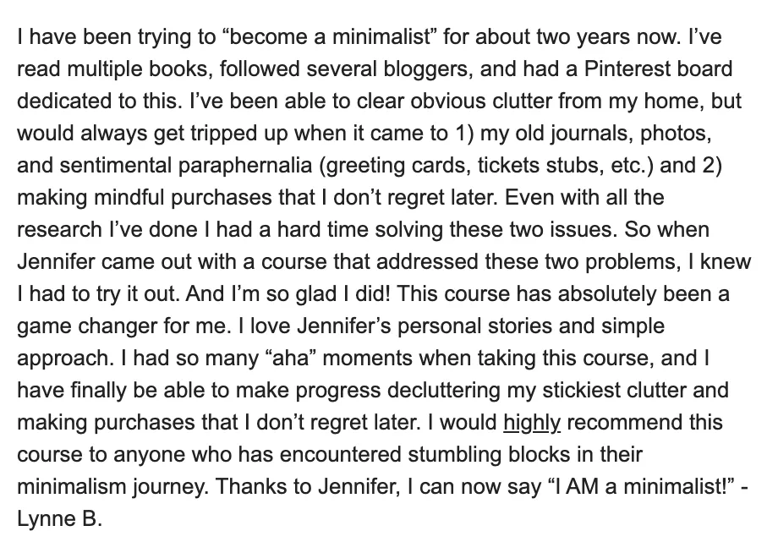778x553 pixels.
Task: Click the word "decluttering"
Action: 444,391
